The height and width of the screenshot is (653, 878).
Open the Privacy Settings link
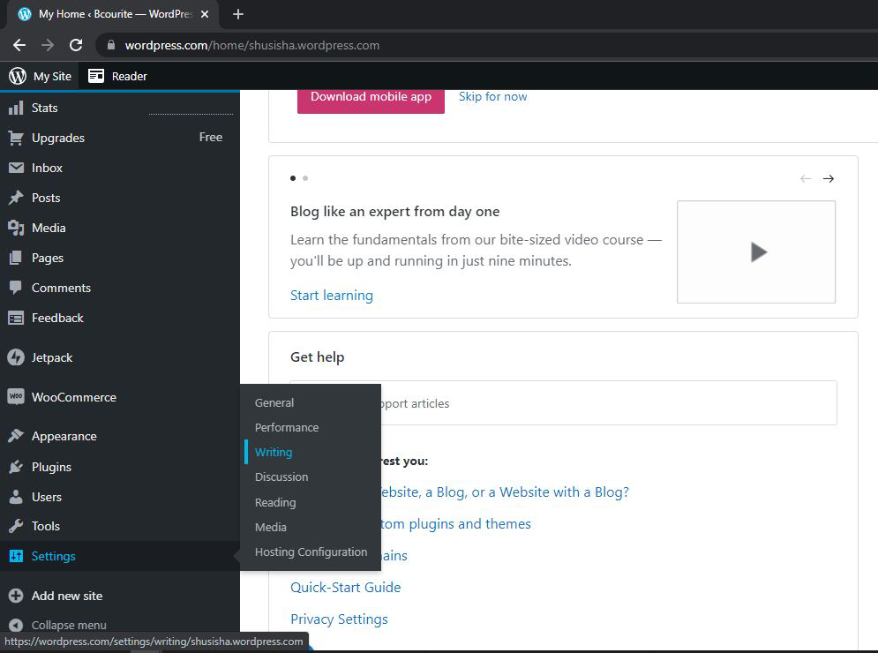339,619
